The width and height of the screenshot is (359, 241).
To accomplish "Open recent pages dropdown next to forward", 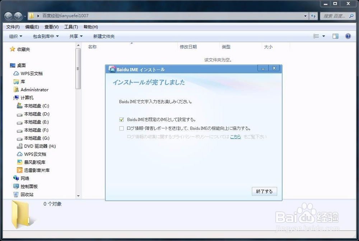I will click(x=25, y=16).
